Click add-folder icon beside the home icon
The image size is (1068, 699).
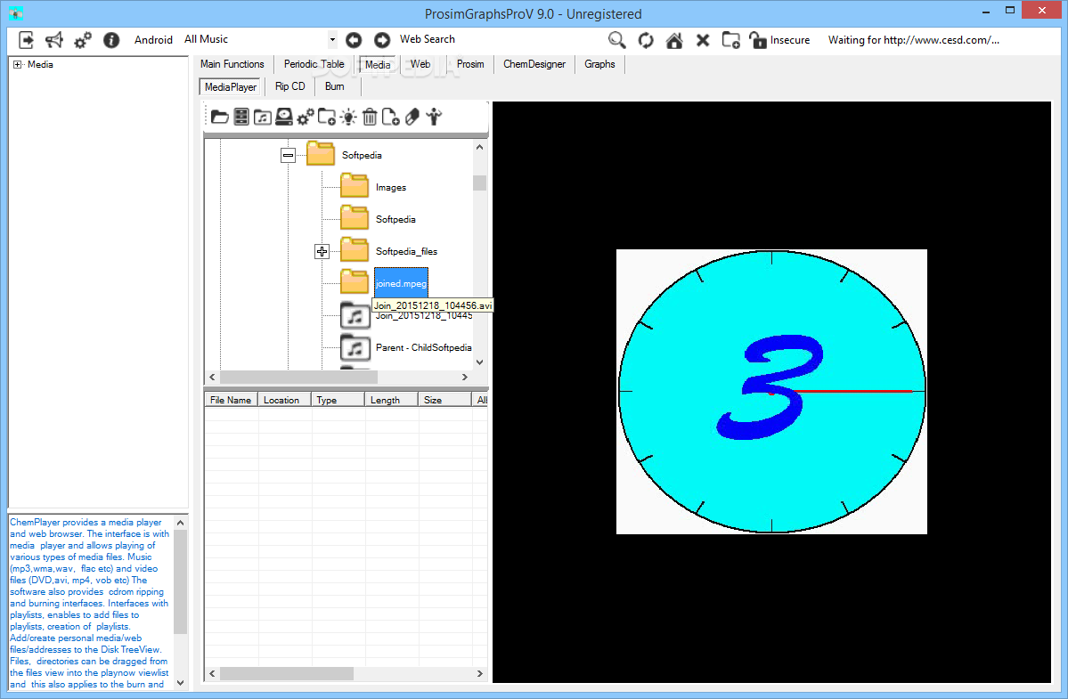click(730, 40)
